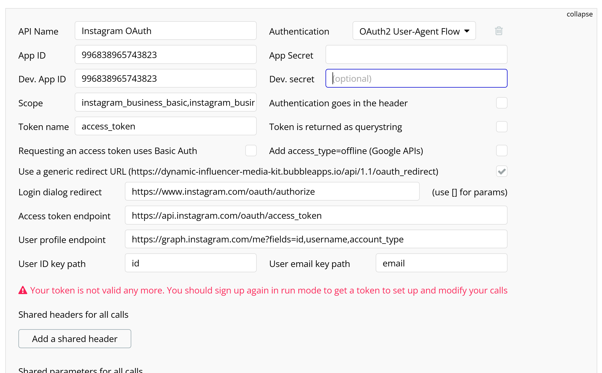Click the dropdown arrow beside OAuth2 User-Agent Flow
Screen dimensions: 602x373
(467, 31)
